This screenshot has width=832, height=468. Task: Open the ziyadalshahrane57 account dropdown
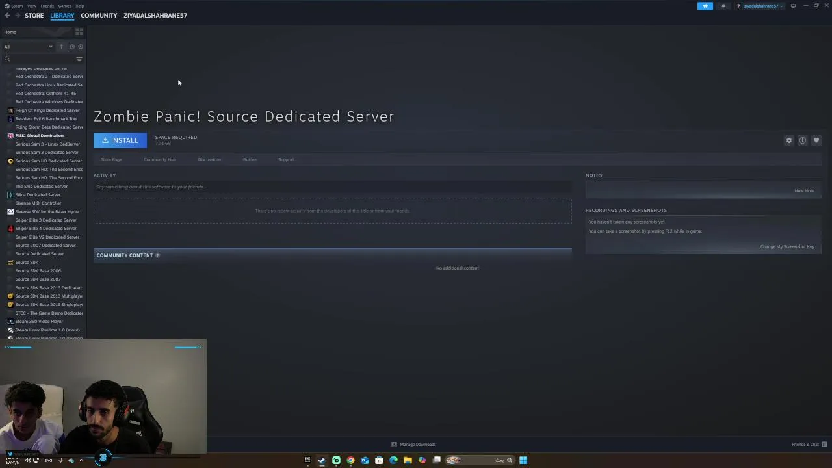click(763, 6)
